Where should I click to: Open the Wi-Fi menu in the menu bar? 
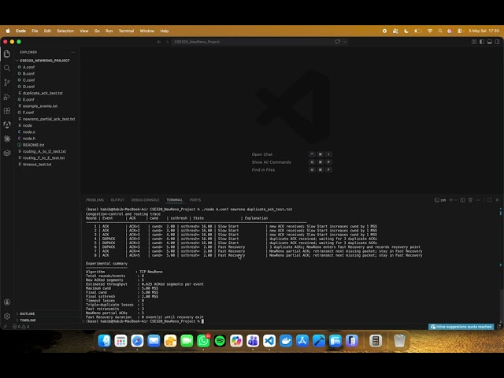click(x=430, y=31)
